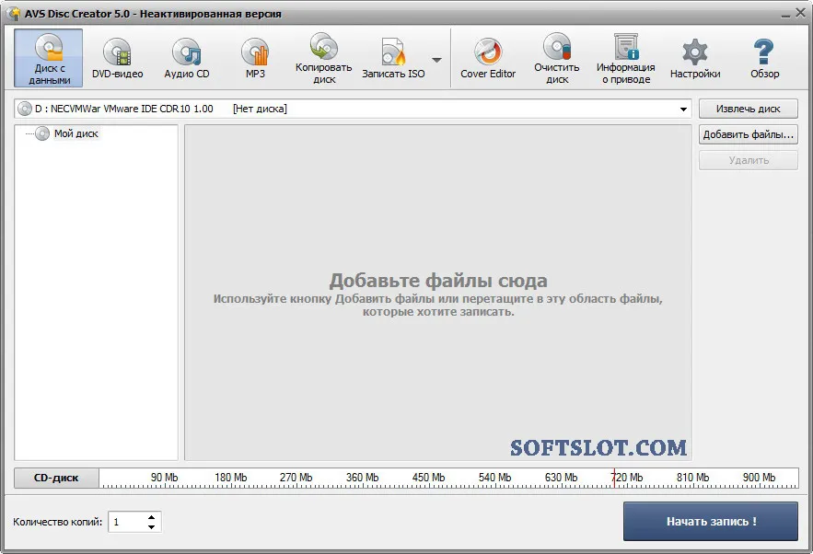Click Добавить файлы... button
This screenshot has height=554, width=813.
[749, 134]
